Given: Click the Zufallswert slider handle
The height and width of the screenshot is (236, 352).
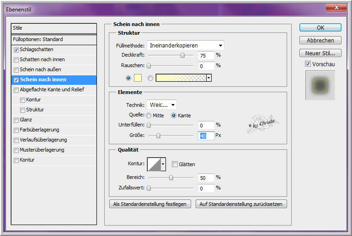Looking at the screenshot, I should (149, 188).
